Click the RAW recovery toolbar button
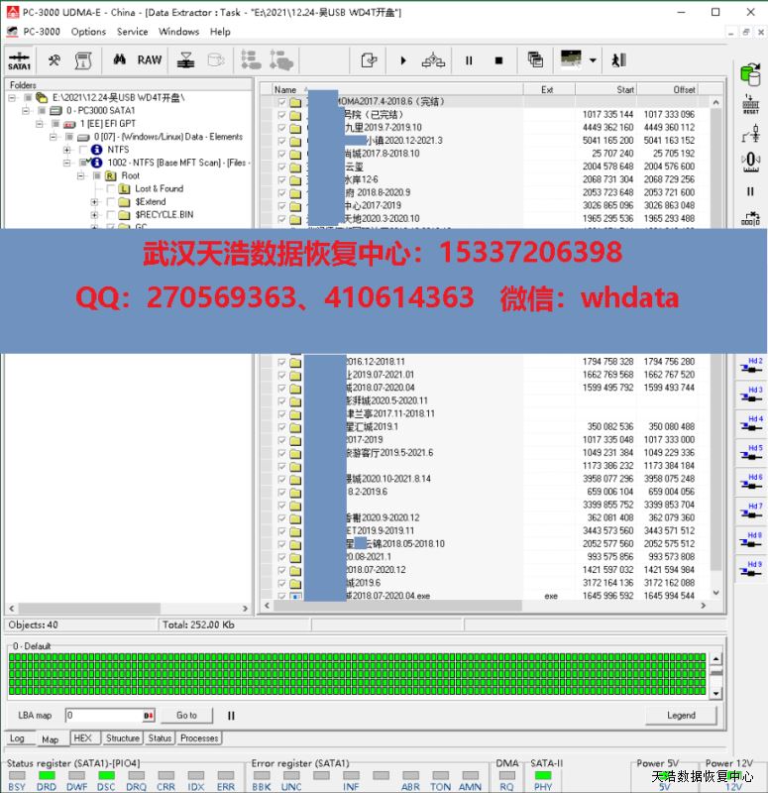 coord(150,60)
